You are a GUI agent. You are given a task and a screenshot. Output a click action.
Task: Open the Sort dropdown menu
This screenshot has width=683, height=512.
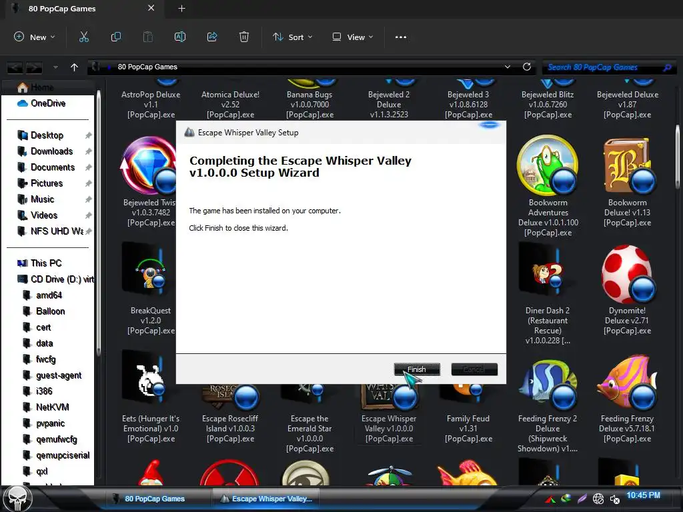(293, 37)
